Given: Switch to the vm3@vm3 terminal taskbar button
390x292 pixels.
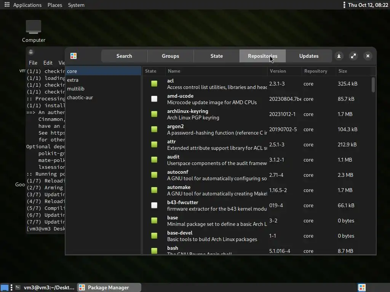Looking at the screenshot, I should coord(45,287).
